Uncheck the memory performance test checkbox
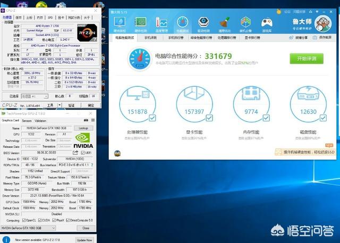Image resolution: width=340 pixels, height=243 pixels. pyautogui.click(x=266, y=118)
